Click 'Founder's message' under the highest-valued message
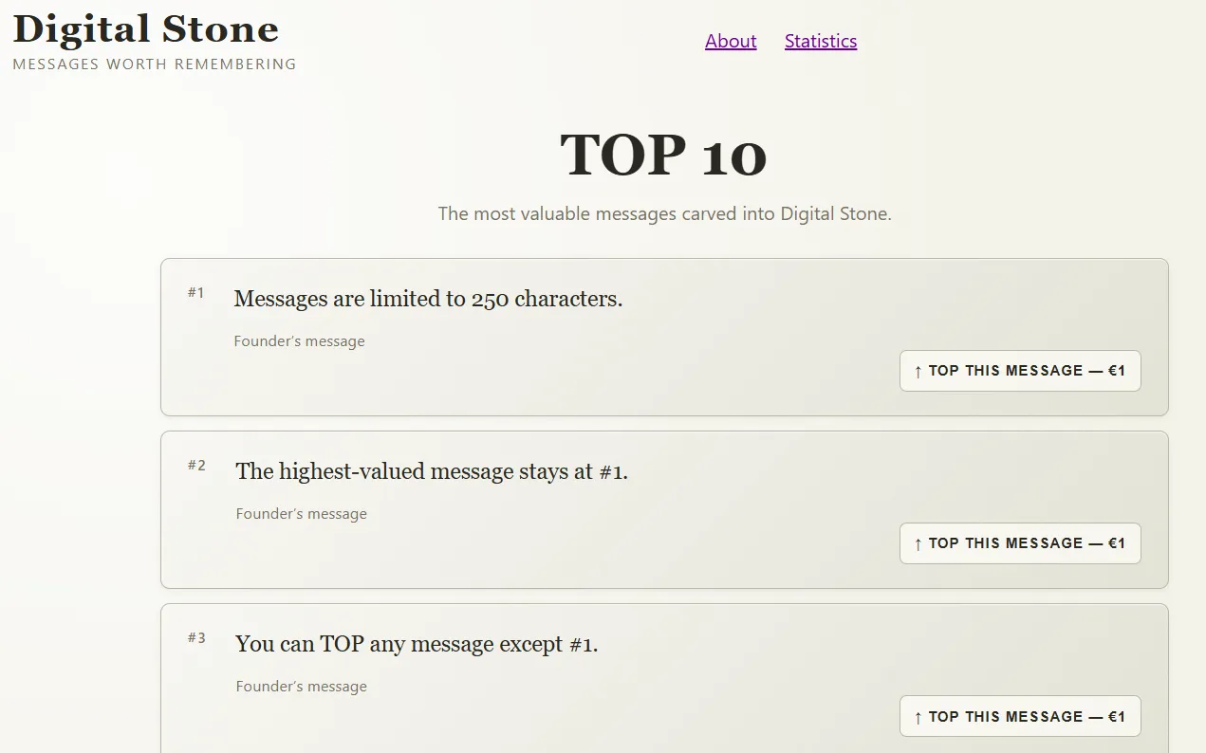The height and width of the screenshot is (753, 1206). 301,514
